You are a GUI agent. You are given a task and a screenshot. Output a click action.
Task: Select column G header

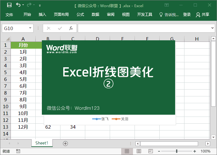[x=172, y=38]
